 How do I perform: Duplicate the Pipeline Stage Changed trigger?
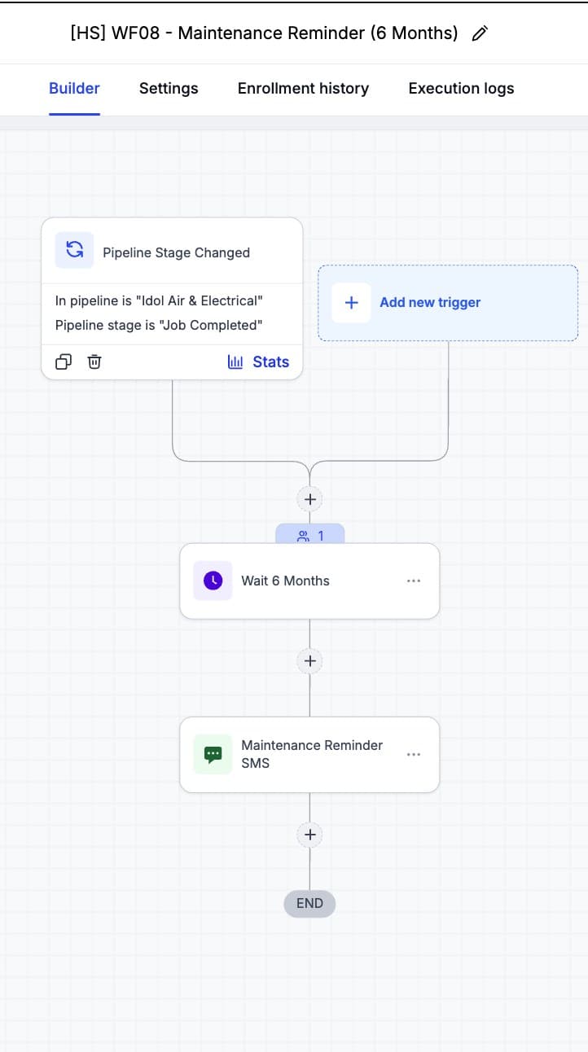[x=64, y=362]
